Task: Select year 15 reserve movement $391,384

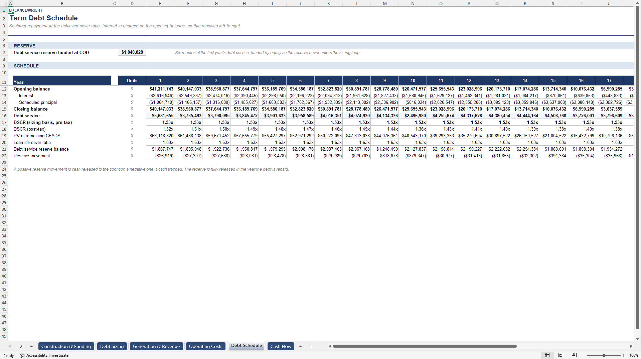Action: (553, 156)
